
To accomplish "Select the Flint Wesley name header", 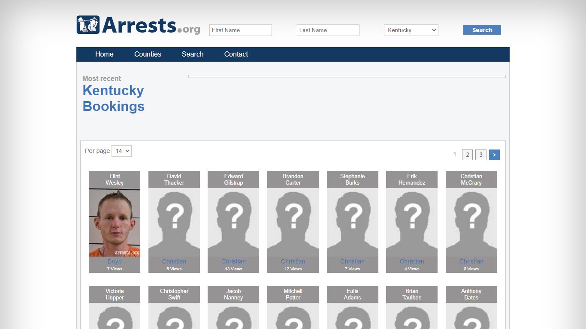I will (115, 179).
